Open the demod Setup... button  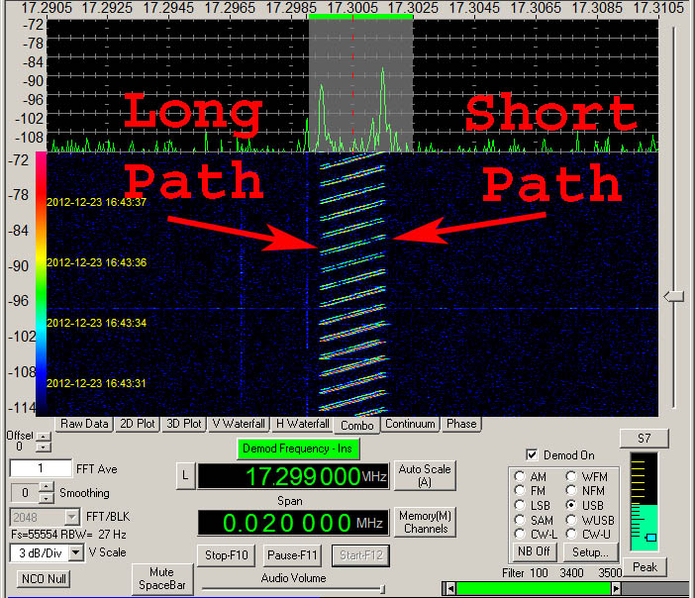[590, 552]
